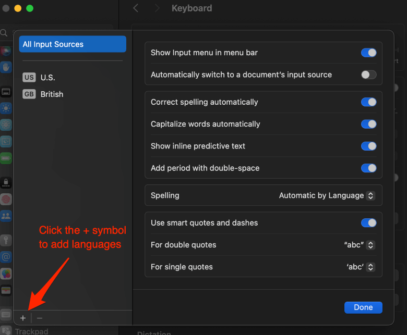Open the single quotes style dropdown
Viewport: 407px width, 335px height.
tap(361, 267)
